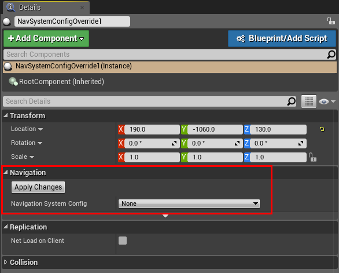This screenshot has width=339, height=273.
Task: Expand the Collapsed Collision section
Action: (6, 262)
